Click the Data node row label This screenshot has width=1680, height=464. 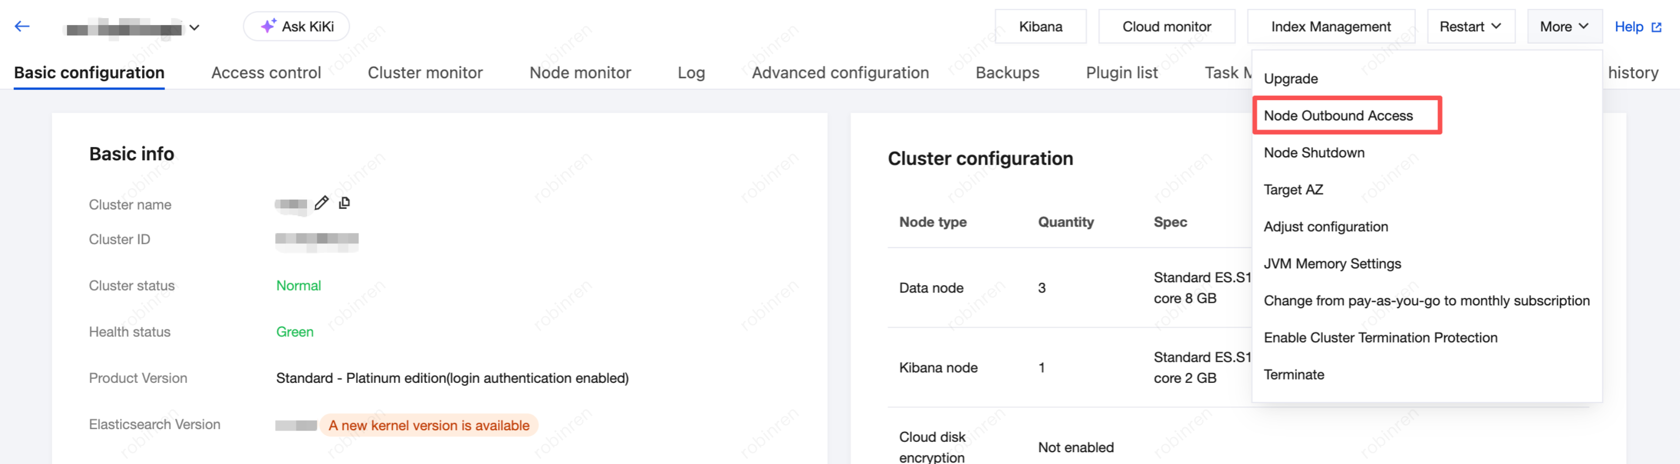coord(931,288)
